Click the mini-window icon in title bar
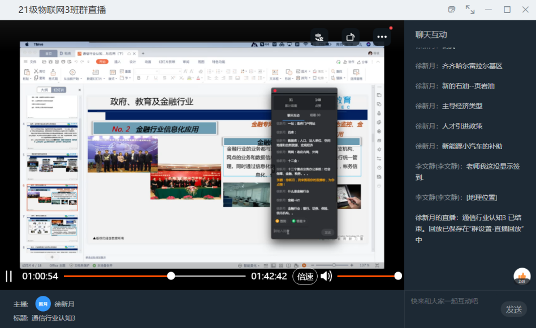The height and width of the screenshot is (328, 536). (452, 10)
